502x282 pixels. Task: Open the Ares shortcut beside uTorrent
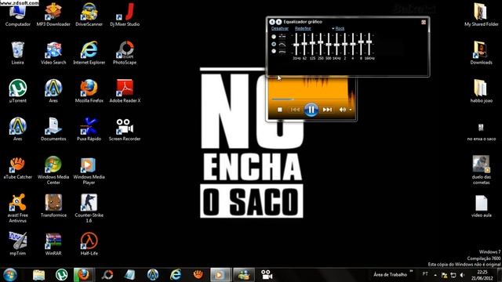click(53, 91)
